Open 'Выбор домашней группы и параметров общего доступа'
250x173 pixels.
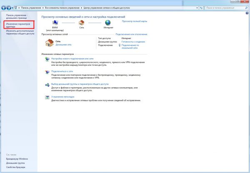pyautogui.click(x=80, y=84)
